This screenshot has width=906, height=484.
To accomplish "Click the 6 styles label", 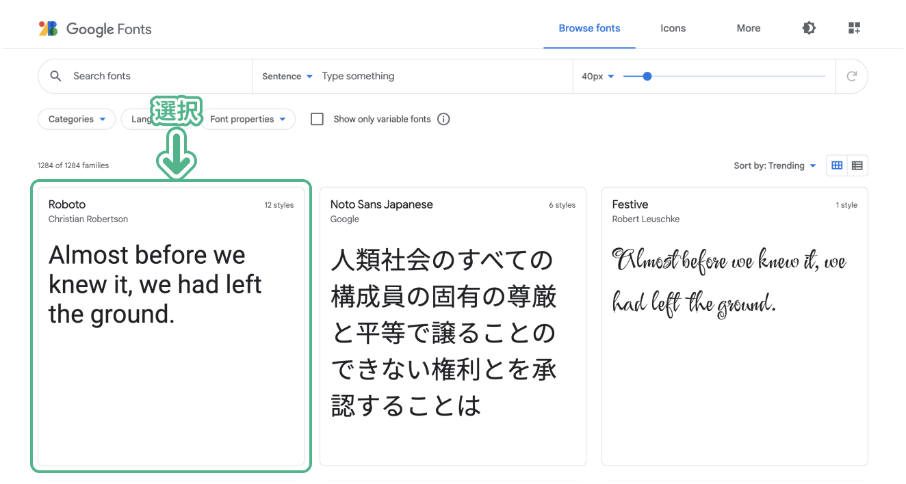I will [562, 205].
